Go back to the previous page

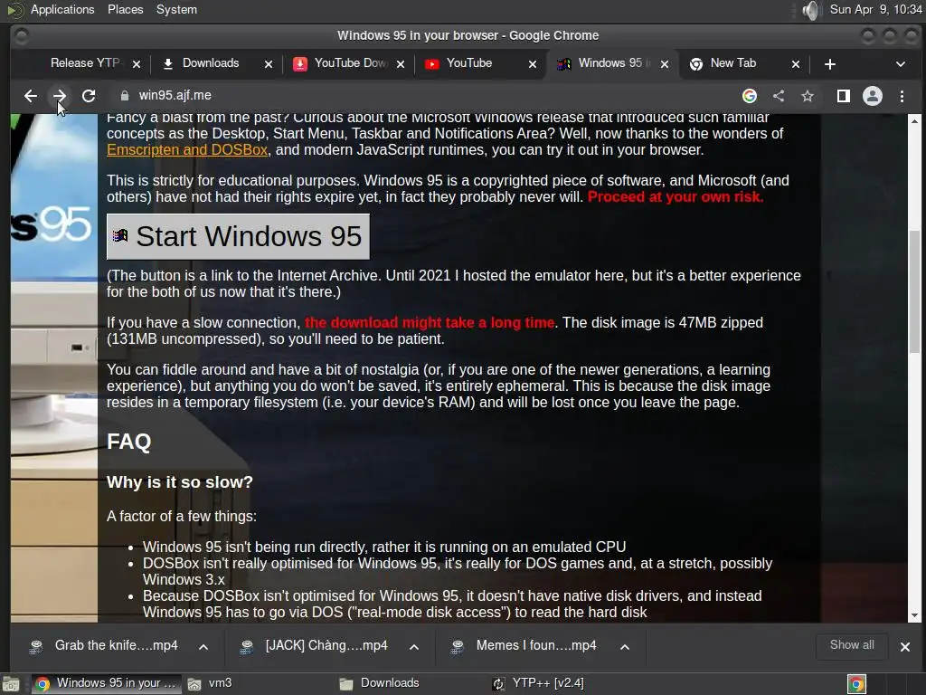point(30,96)
